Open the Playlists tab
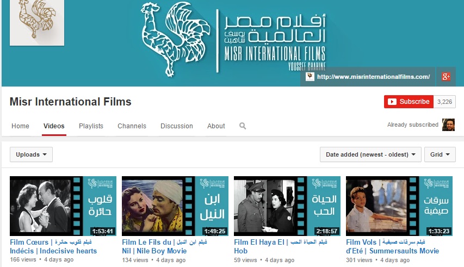This screenshot has width=464, height=267. point(91,126)
